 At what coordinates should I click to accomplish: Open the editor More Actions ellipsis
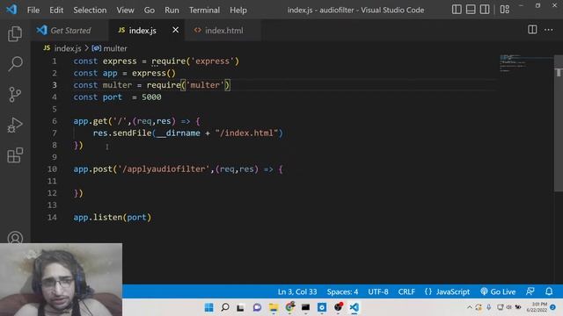coord(549,30)
